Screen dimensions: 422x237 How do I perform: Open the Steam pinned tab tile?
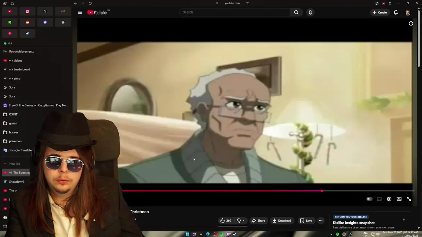point(27,33)
